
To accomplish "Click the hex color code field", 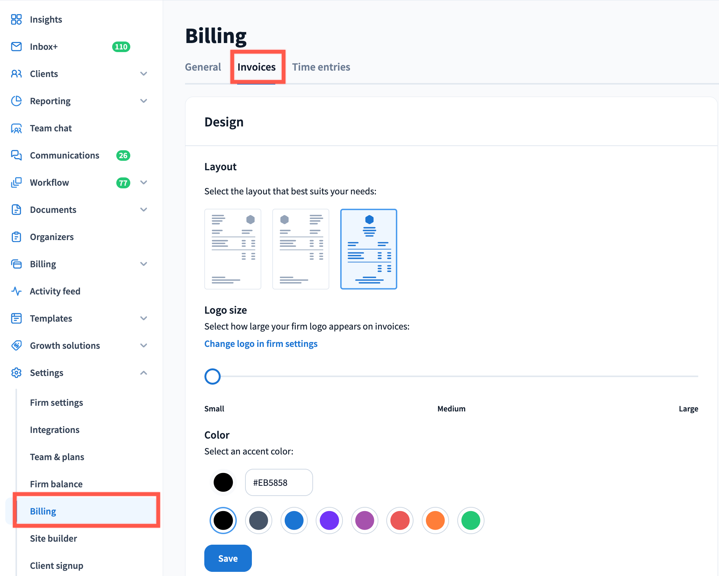I will 279,482.
